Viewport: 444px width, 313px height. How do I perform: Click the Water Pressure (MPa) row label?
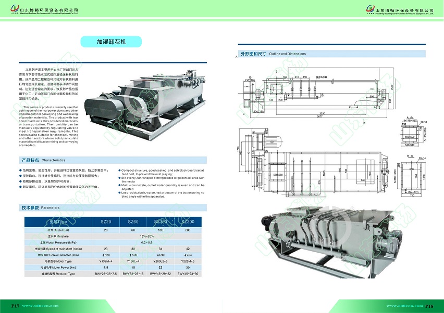pyautogui.click(x=58, y=242)
